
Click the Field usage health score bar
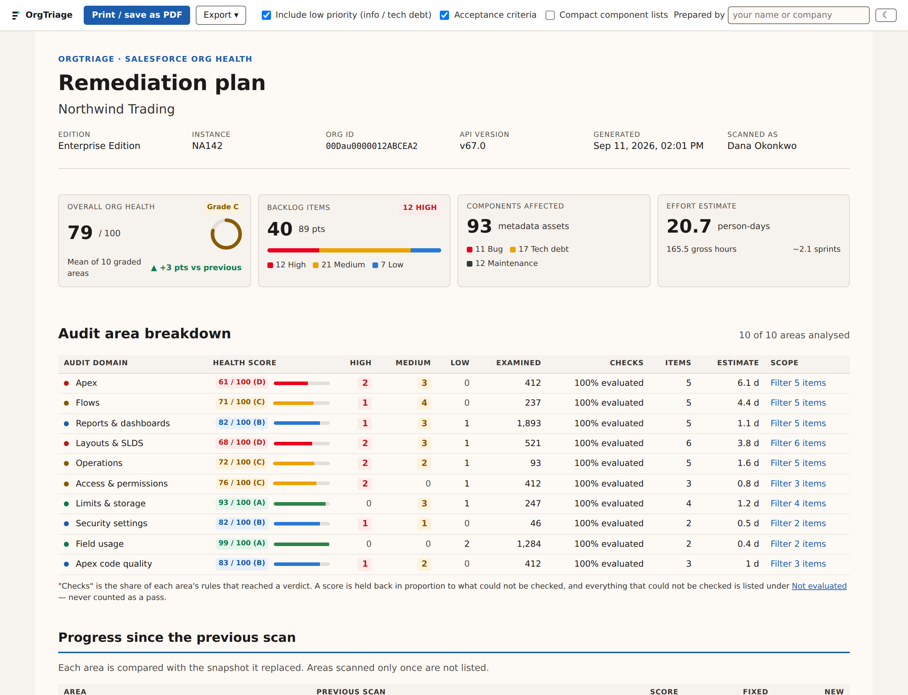(x=301, y=544)
